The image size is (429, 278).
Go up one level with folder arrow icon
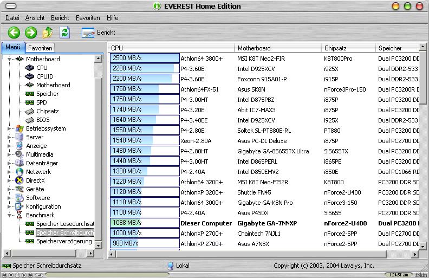click(x=48, y=33)
